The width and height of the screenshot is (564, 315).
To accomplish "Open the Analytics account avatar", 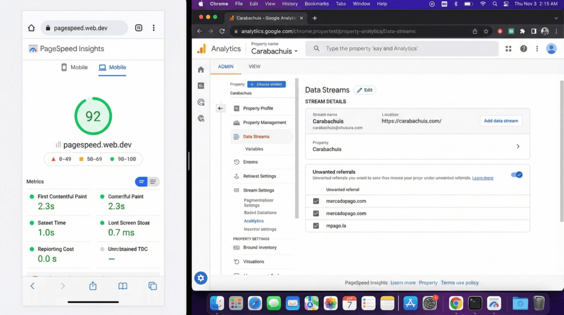I will pos(551,48).
